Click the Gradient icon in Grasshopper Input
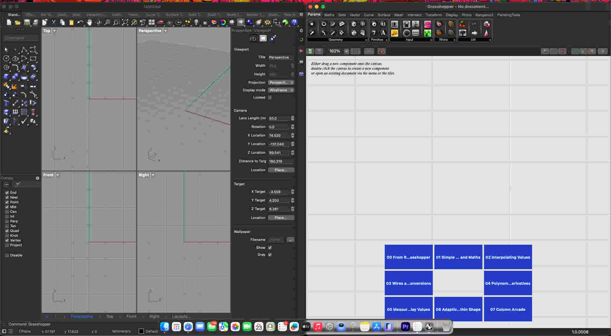 [x=427, y=24]
